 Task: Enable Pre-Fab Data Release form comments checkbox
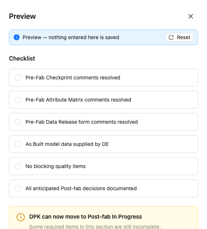coord(18,122)
